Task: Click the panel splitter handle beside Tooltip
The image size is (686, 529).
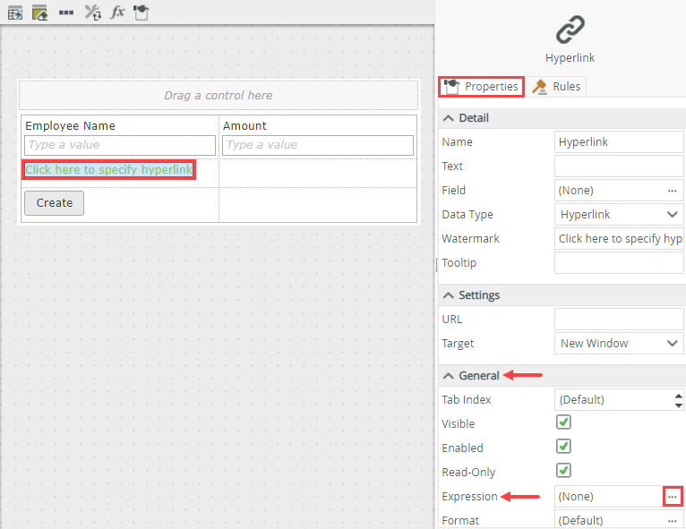Action: point(437,265)
